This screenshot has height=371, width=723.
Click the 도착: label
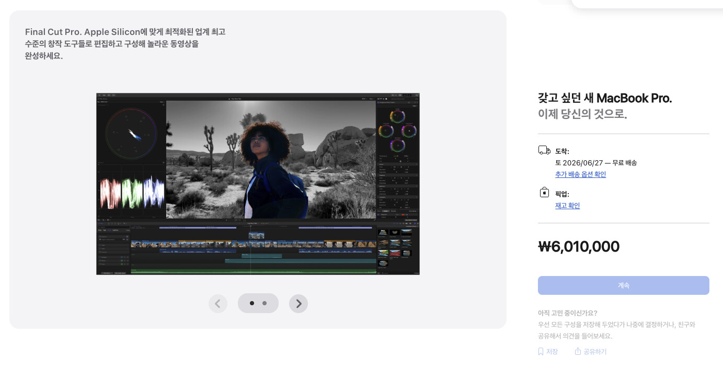(562, 151)
